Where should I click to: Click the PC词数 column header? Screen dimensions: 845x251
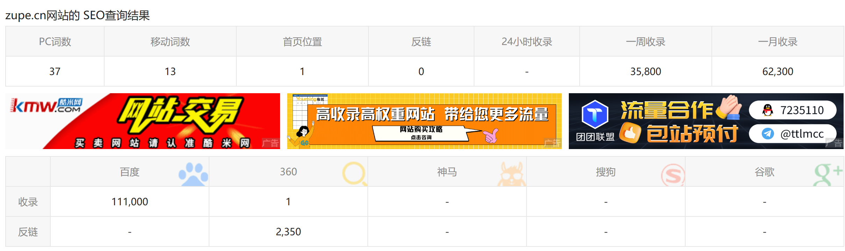(x=55, y=42)
